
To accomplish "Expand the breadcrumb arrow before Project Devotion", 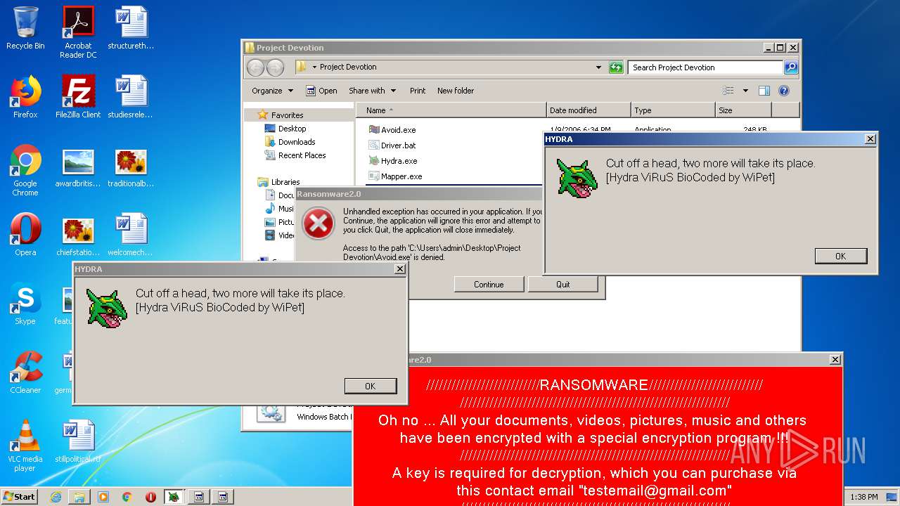I will pyautogui.click(x=315, y=67).
